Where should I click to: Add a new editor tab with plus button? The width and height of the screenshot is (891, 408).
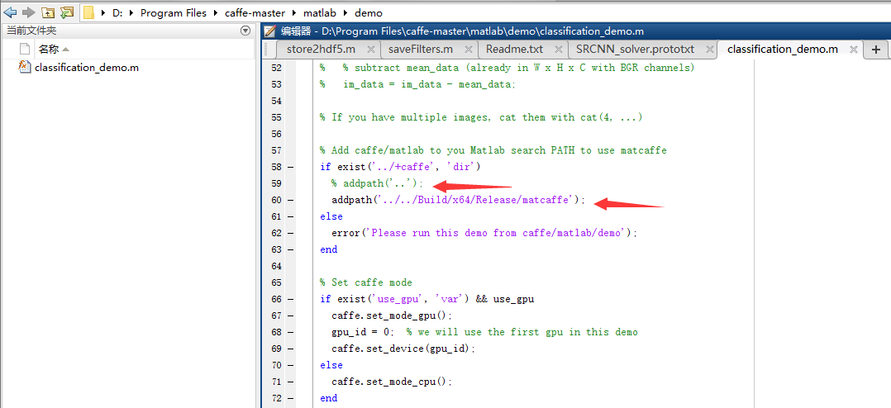pos(875,50)
